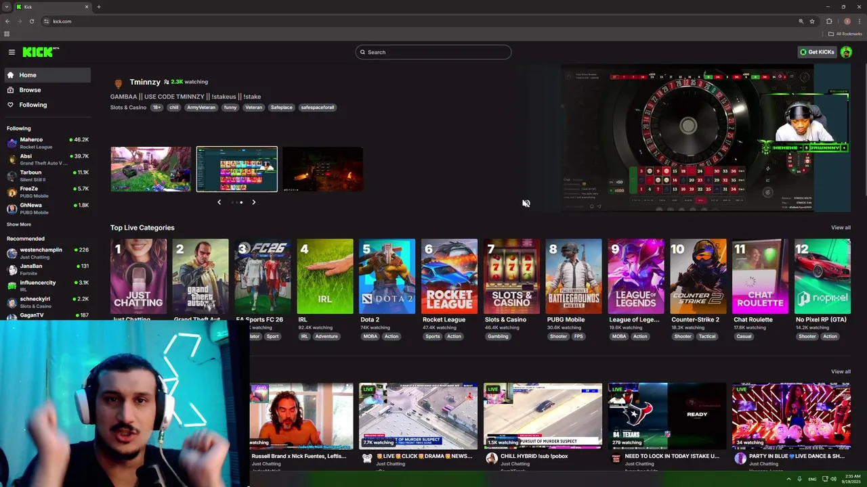Viewport: 867px width, 487px height.
Task: Click the Gambling tag under Slots & Casino
Action: click(x=498, y=336)
